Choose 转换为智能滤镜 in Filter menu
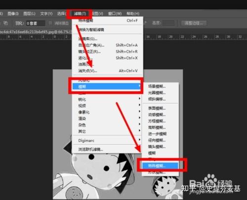The image size is (247, 200). (108, 30)
